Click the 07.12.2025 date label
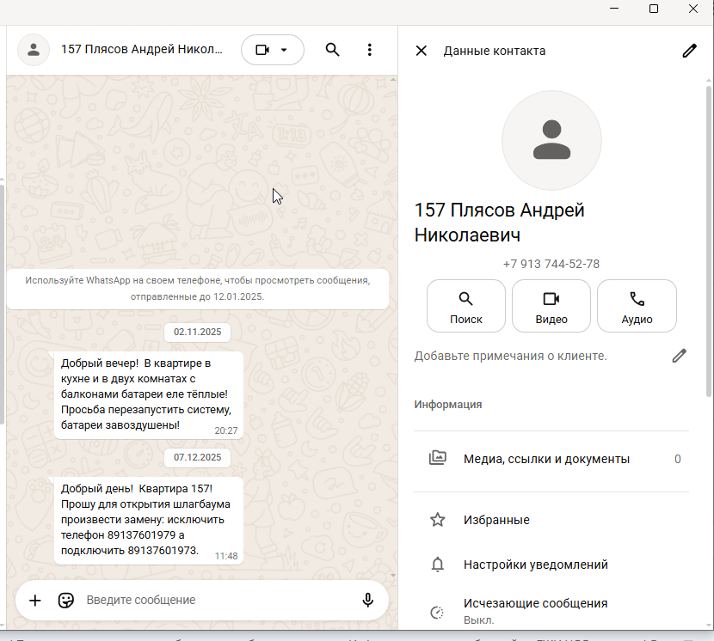 tap(197, 458)
